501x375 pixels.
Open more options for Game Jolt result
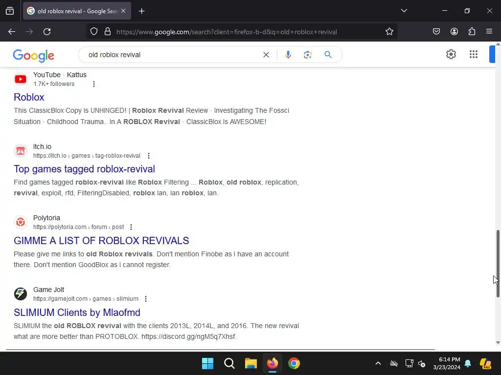146,299
